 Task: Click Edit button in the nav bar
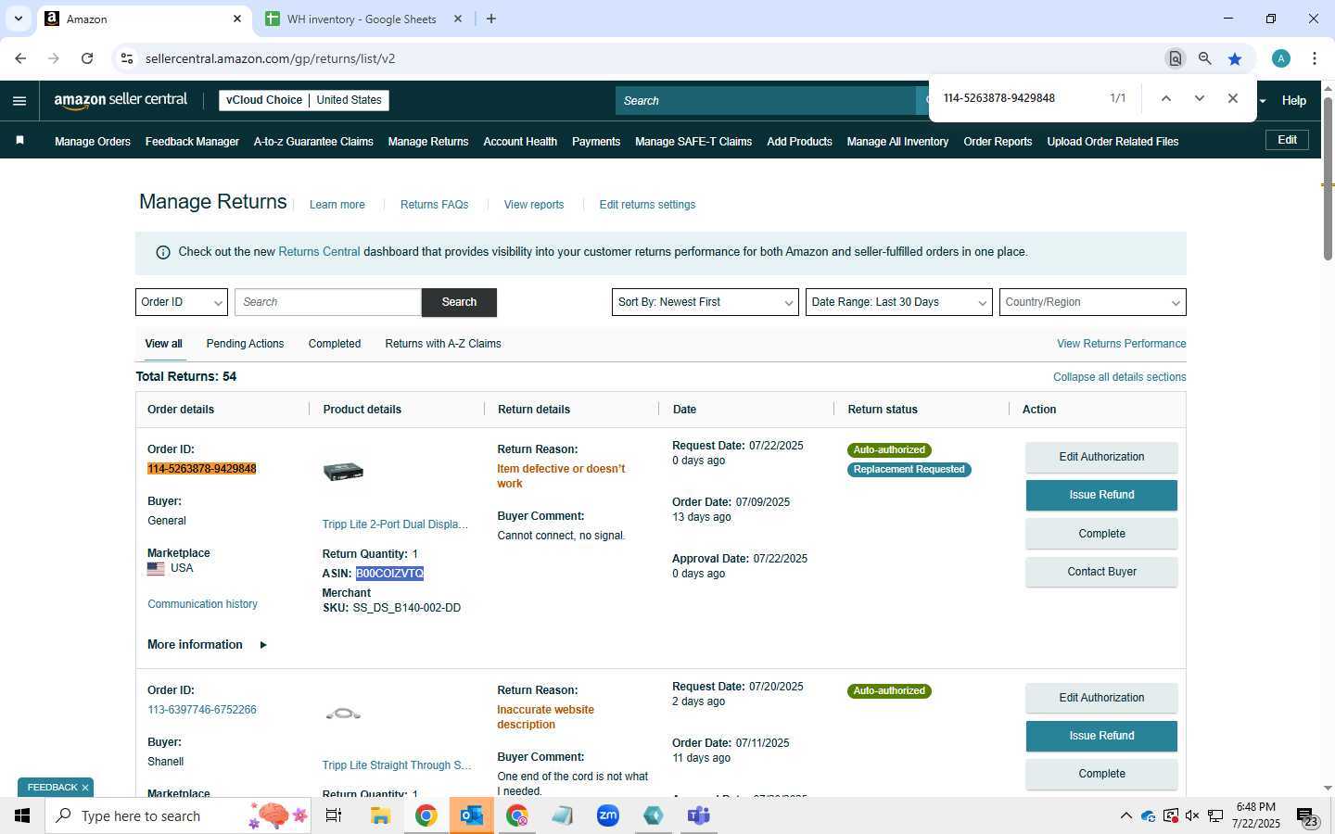click(x=1288, y=140)
